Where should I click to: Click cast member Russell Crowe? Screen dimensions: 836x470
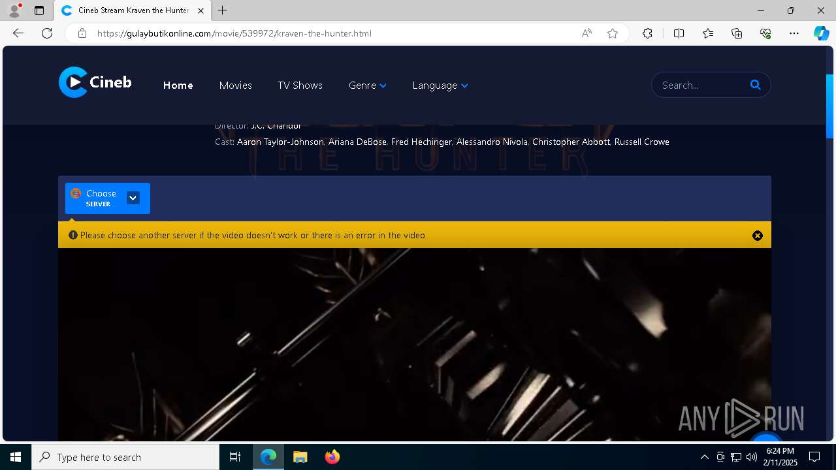point(642,142)
